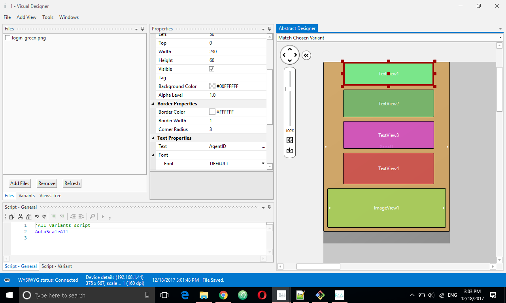The height and width of the screenshot is (303, 506).
Task: Open Script panel options dropdown arrow
Action: tap(263, 207)
